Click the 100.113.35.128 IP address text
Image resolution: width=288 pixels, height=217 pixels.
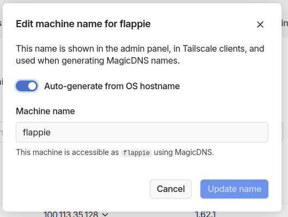(71, 214)
